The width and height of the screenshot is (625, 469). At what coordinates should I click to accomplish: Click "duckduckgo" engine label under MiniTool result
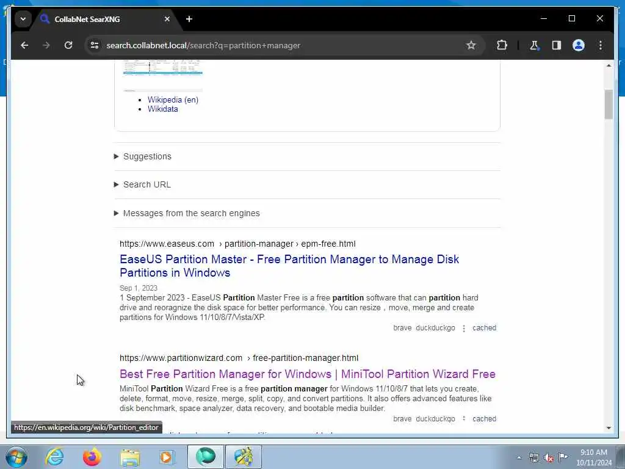point(435,419)
